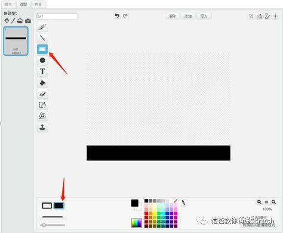Redo the last undone action
This screenshot has width=283, height=233.
tap(125, 16)
